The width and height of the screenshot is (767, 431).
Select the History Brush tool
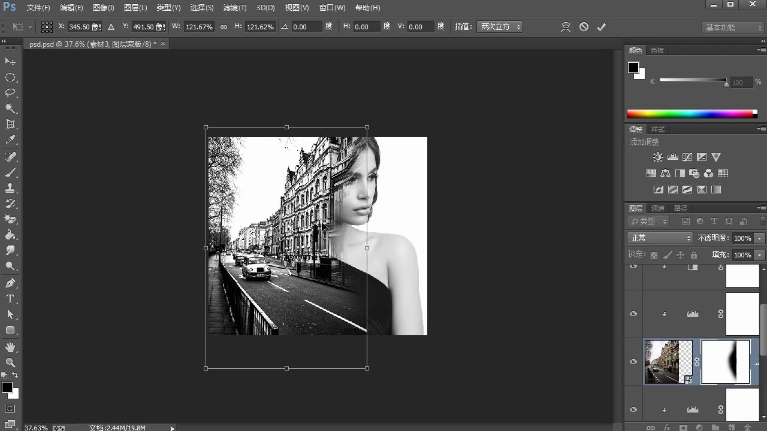pyautogui.click(x=10, y=204)
